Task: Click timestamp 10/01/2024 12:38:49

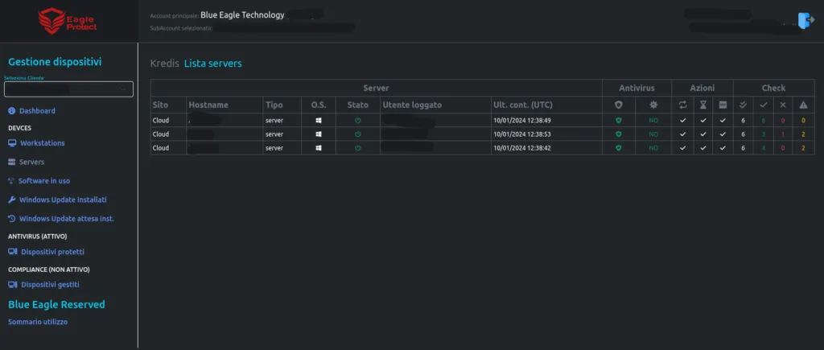Action: (521, 121)
